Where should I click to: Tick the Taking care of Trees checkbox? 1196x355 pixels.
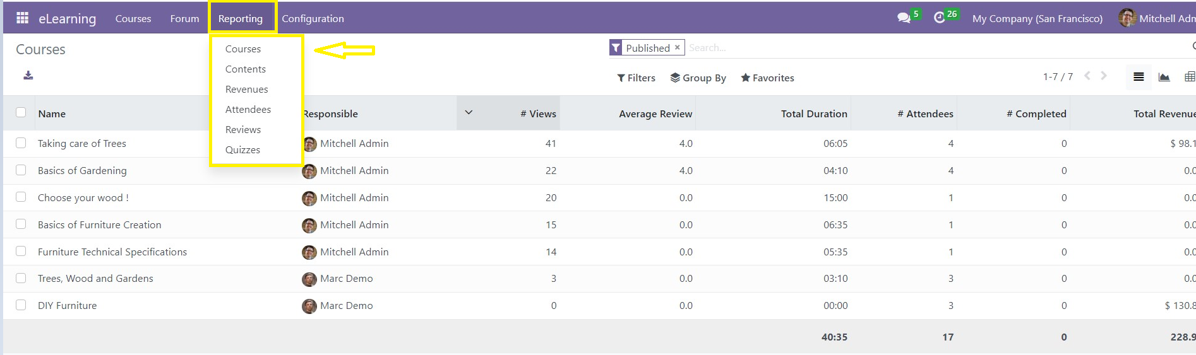21,143
